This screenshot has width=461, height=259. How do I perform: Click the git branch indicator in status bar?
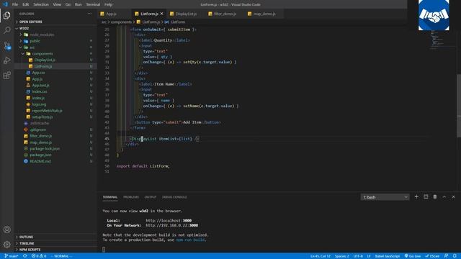[x=12, y=256]
